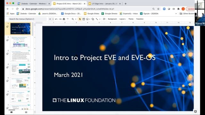Reload the page with refresh icon
205x115 pixels.
click(x=17, y=9)
